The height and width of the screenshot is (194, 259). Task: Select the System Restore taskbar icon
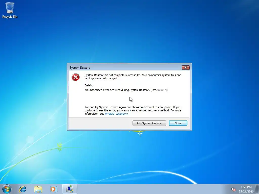coord(70,189)
